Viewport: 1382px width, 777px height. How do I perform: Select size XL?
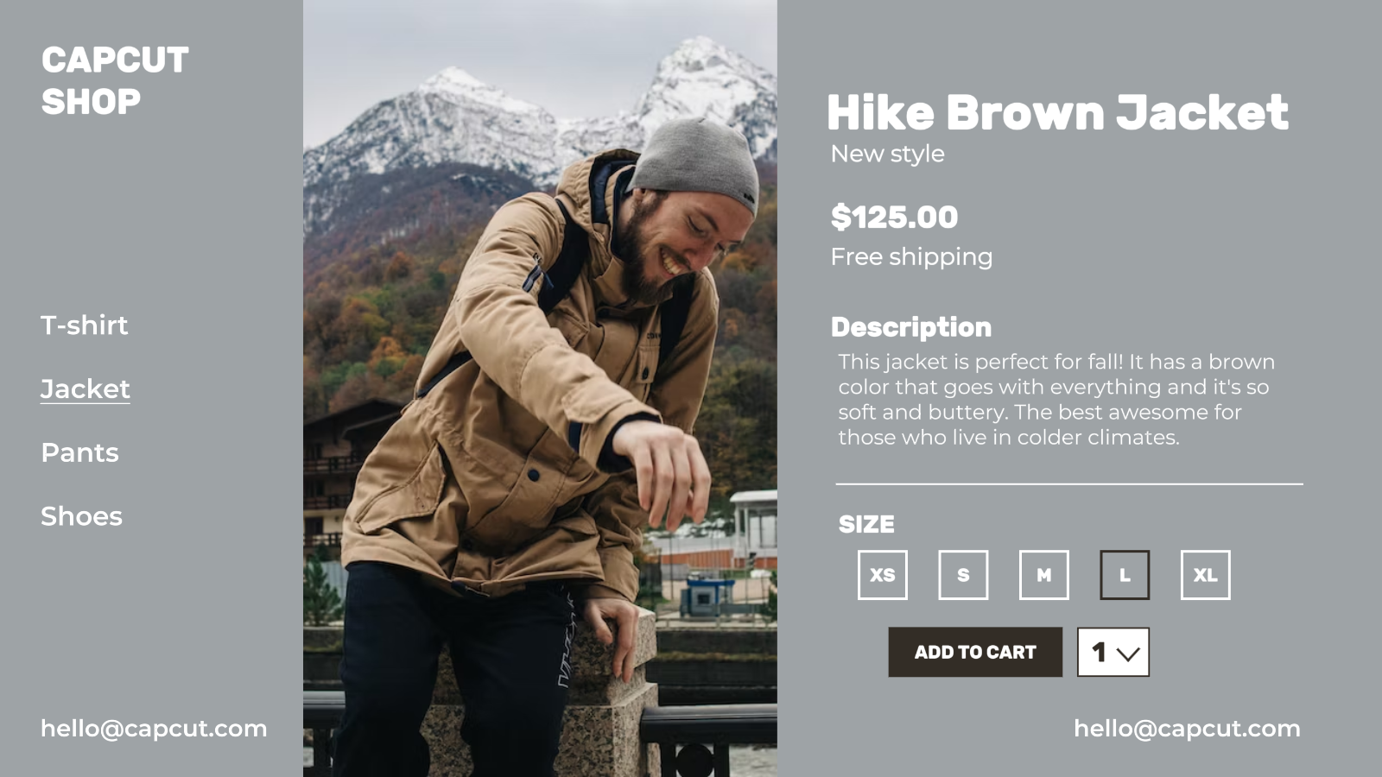pyautogui.click(x=1206, y=575)
